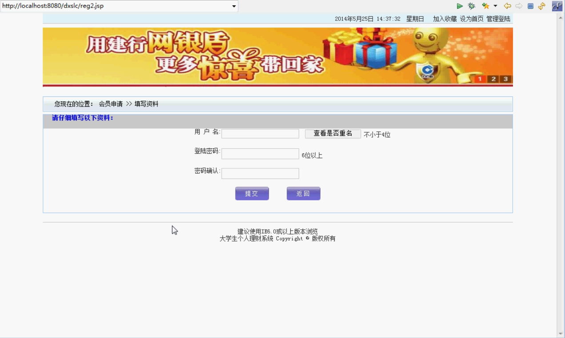
Task: Select banner slide number 2
Action: click(493, 79)
